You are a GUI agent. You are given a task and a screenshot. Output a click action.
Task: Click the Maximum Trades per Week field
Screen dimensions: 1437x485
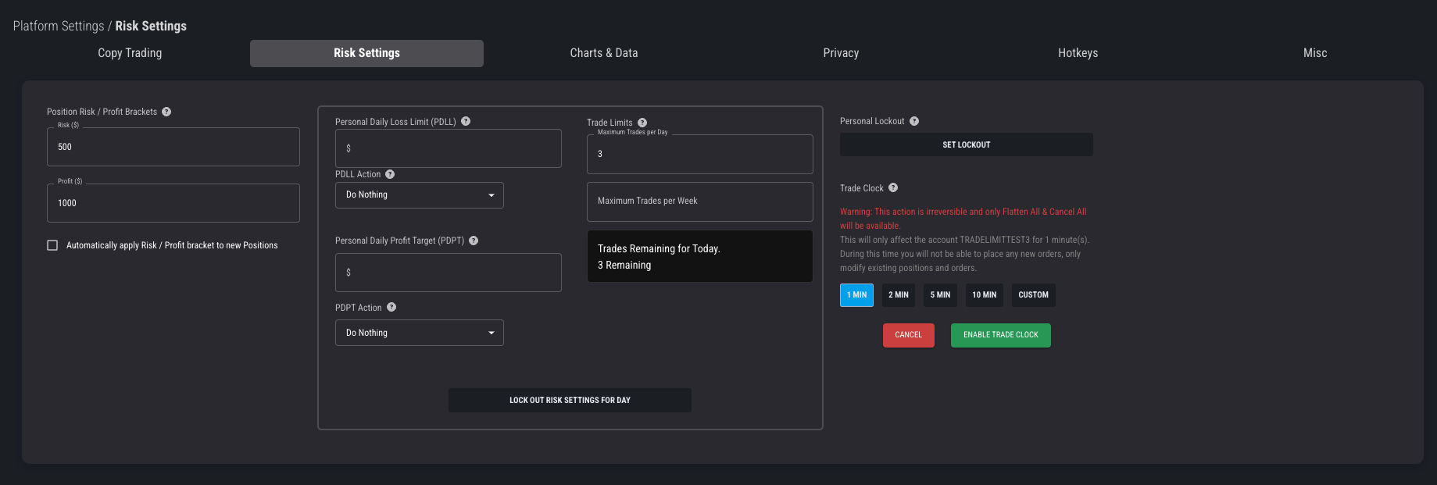(x=699, y=201)
